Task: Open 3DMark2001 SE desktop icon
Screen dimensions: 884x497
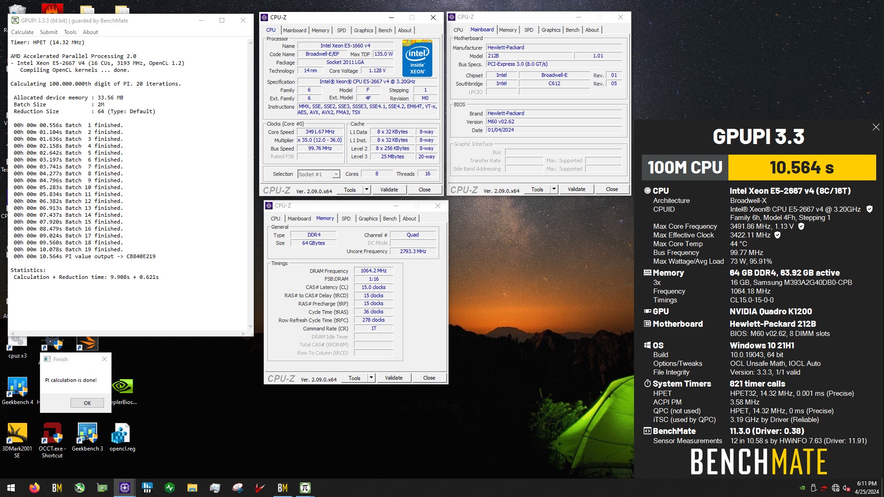Action: pyautogui.click(x=17, y=440)
